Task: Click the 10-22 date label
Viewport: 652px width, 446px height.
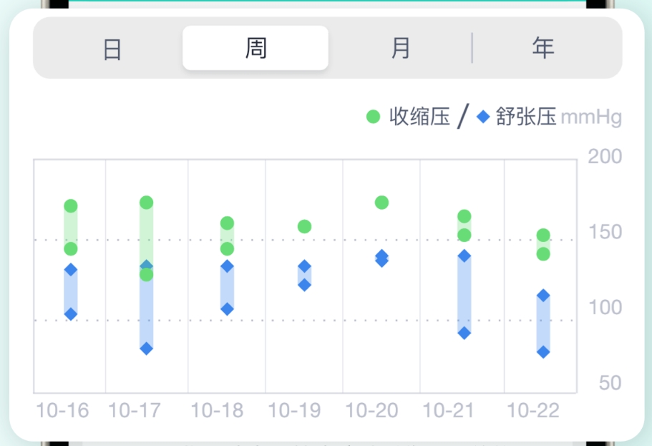Action: pos(533,411)
